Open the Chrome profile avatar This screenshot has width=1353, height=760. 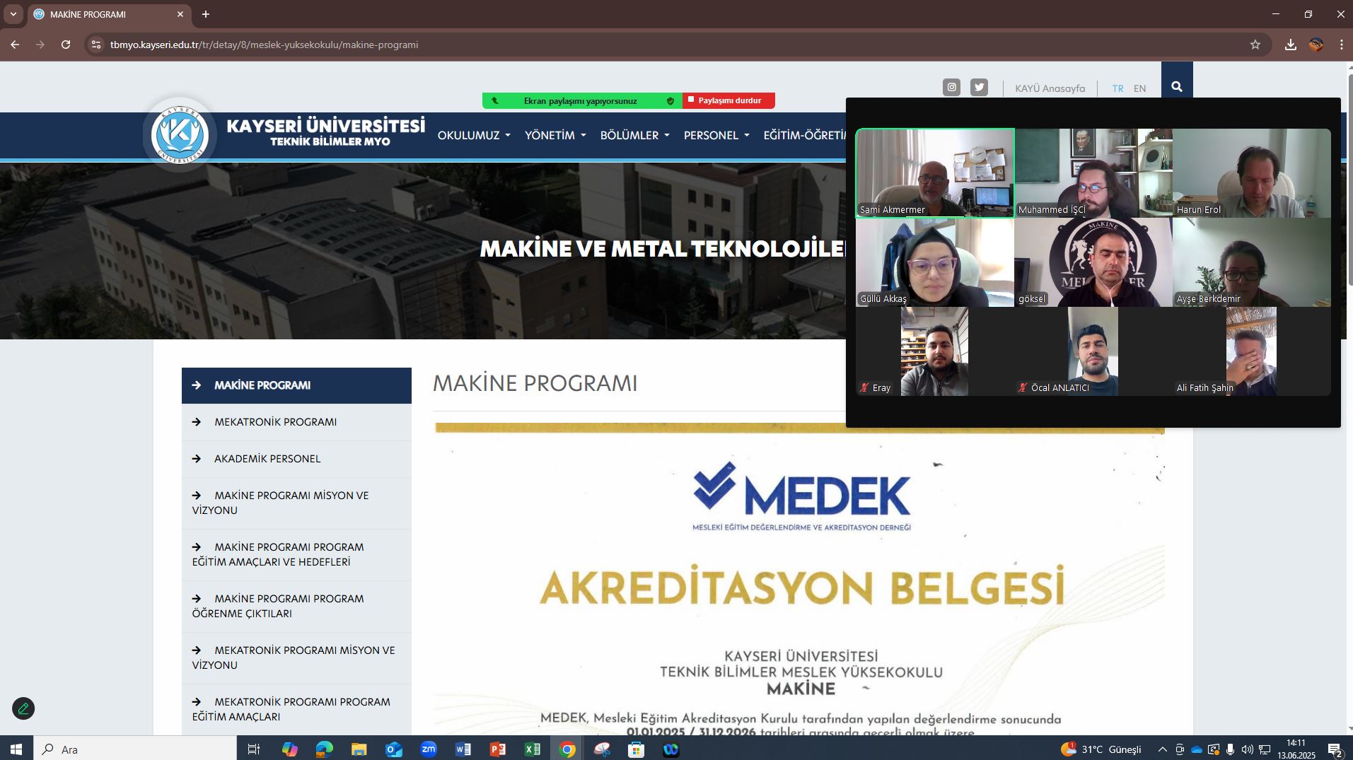tap(1316, 45)
